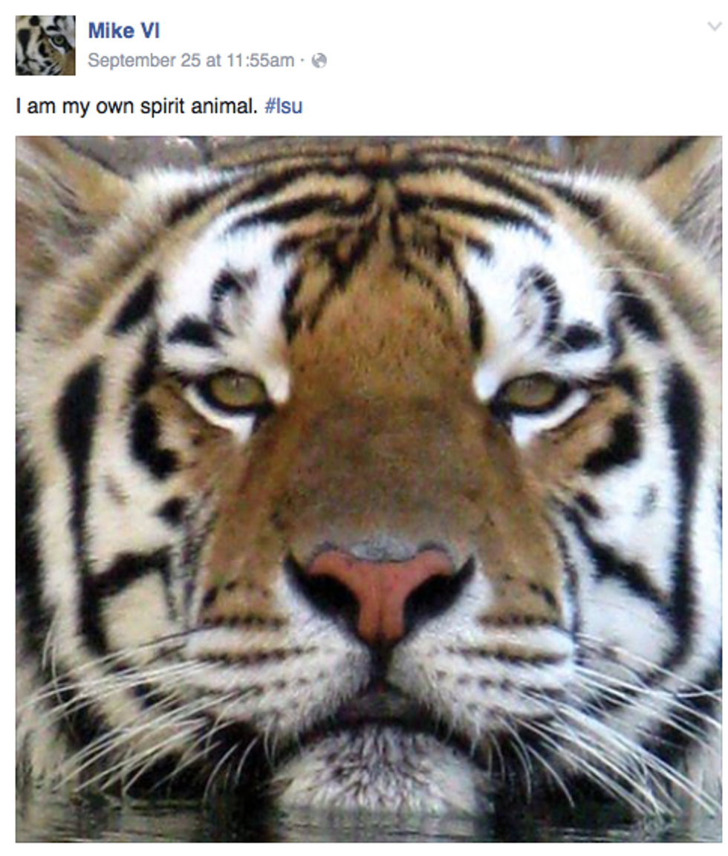The image size is (728, 856).
Task: Open the post options dropdown chevron
Action: [x=714, y=27]
